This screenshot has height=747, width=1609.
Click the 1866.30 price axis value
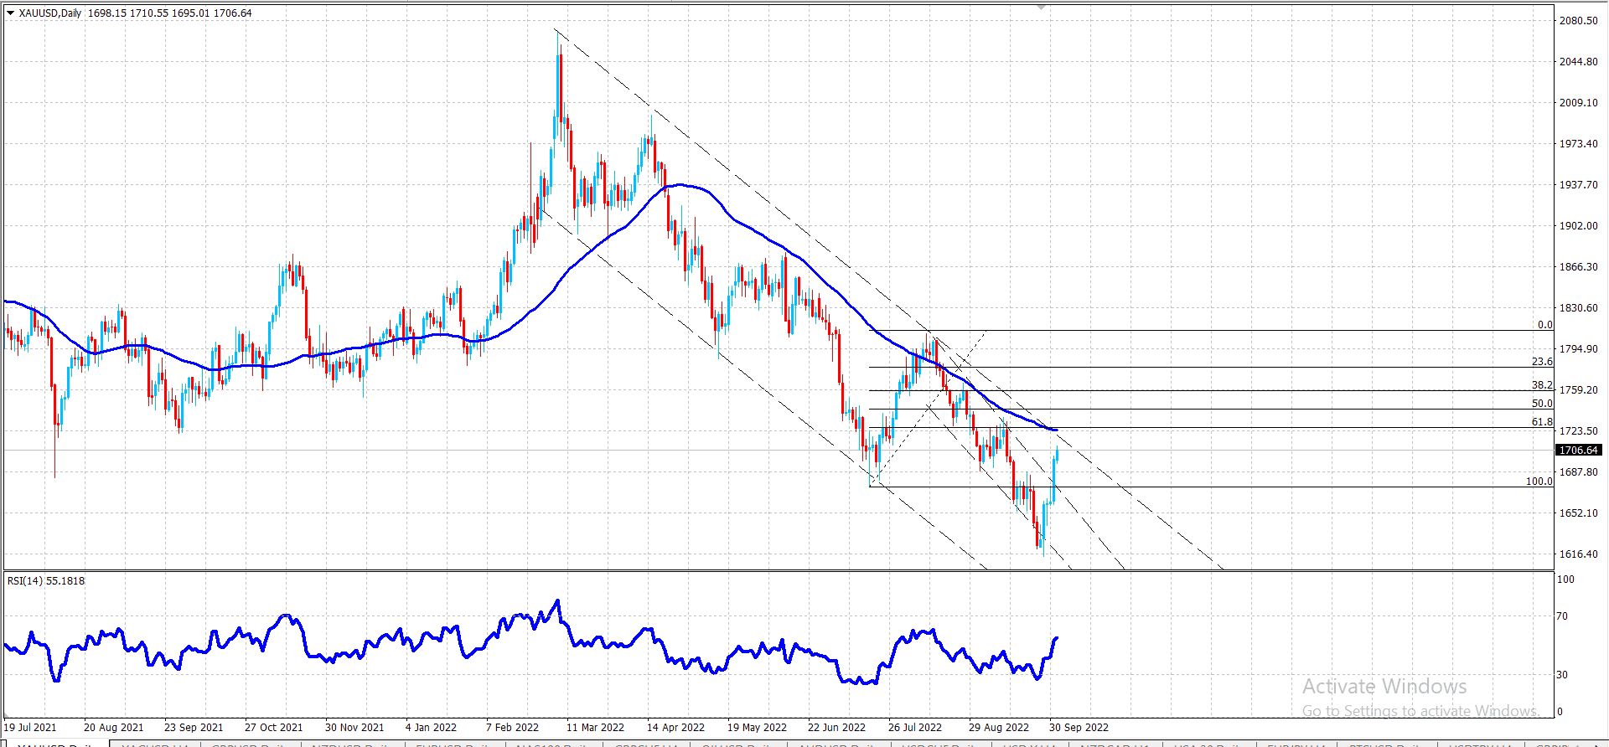(x=1578, y=267)
